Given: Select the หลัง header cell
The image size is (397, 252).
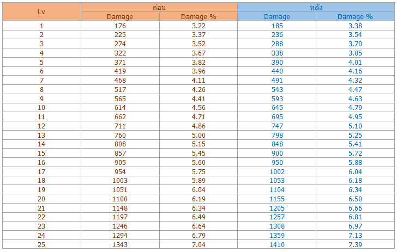Looking at the screenshot, I should (x=316, y=7).
